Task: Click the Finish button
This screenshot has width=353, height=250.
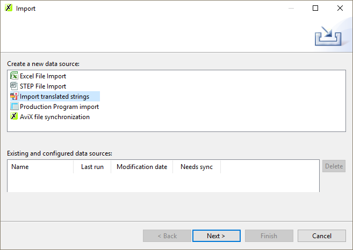Action: pos(269,236)
